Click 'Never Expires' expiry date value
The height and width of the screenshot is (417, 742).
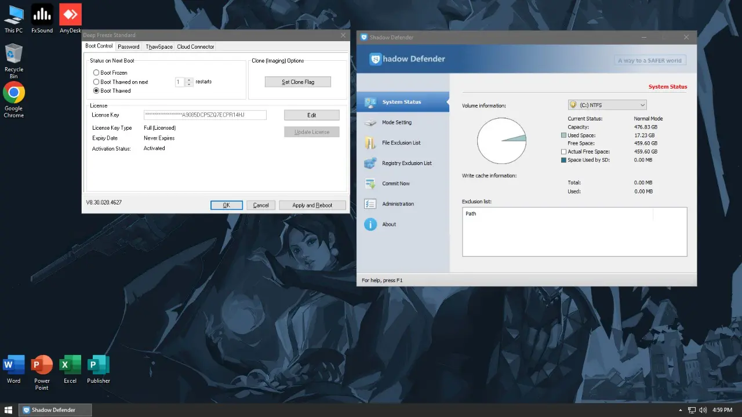pos(159,138)
